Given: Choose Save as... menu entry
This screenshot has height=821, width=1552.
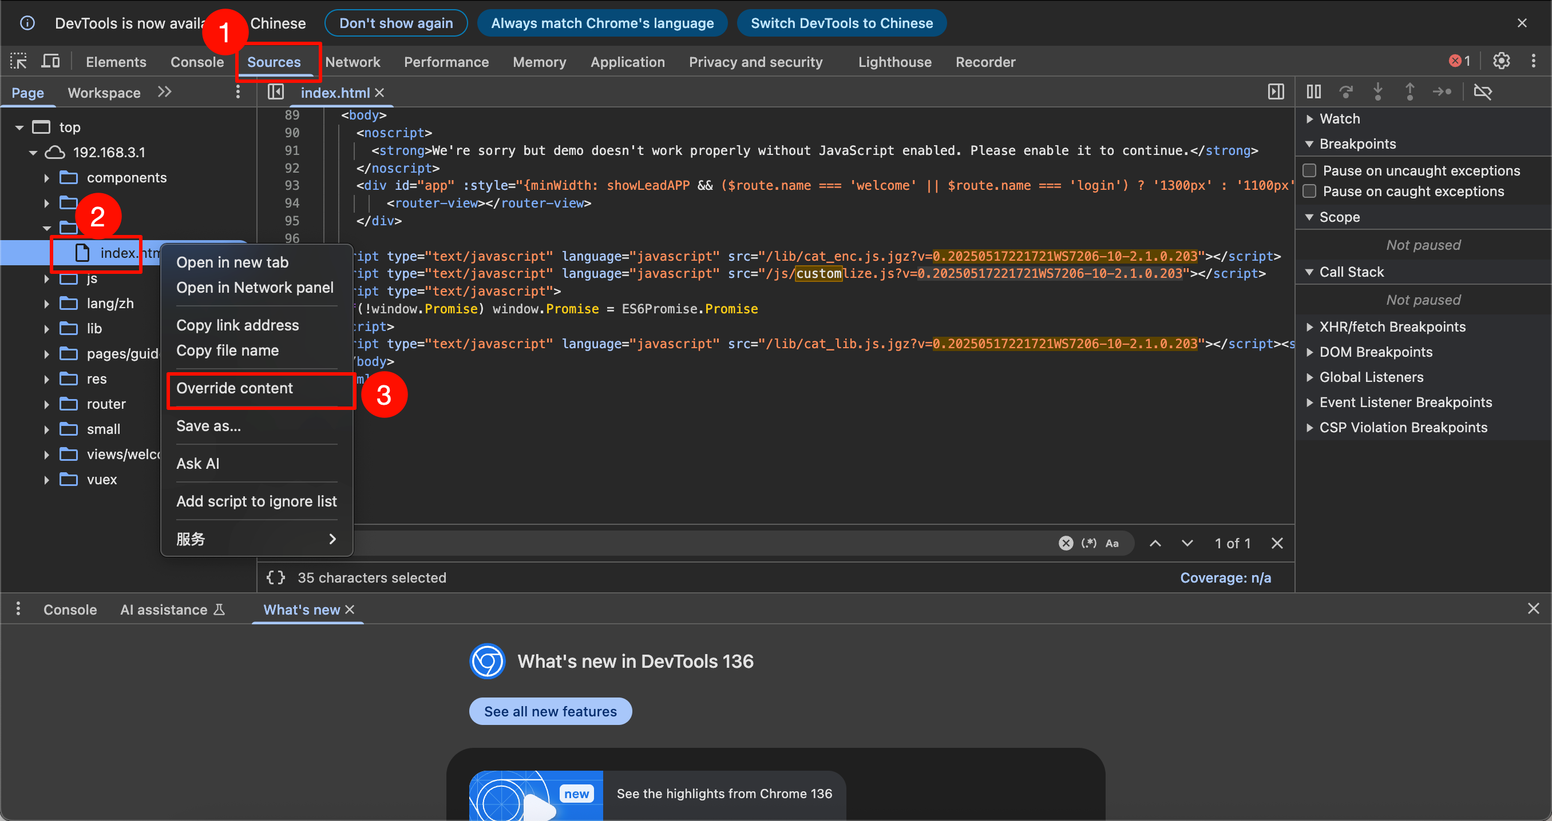Looking at the screenshot, I should click(x=256, y=426).
